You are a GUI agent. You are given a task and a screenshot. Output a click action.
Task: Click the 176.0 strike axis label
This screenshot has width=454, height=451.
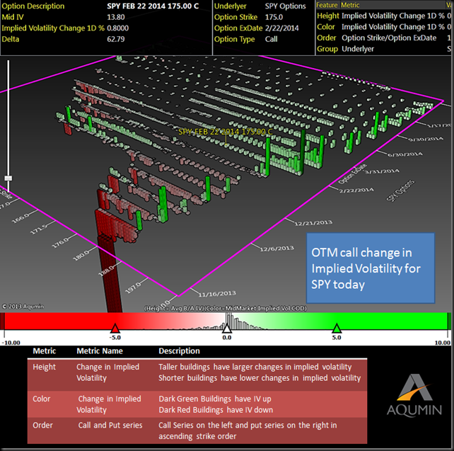coord(60,242)
